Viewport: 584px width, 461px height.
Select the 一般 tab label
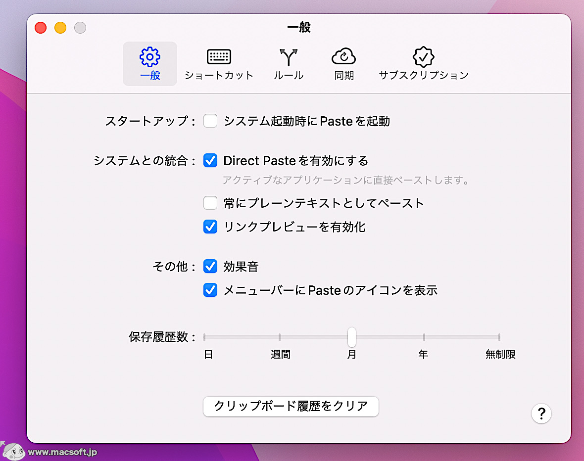click(x=150, y=75)
